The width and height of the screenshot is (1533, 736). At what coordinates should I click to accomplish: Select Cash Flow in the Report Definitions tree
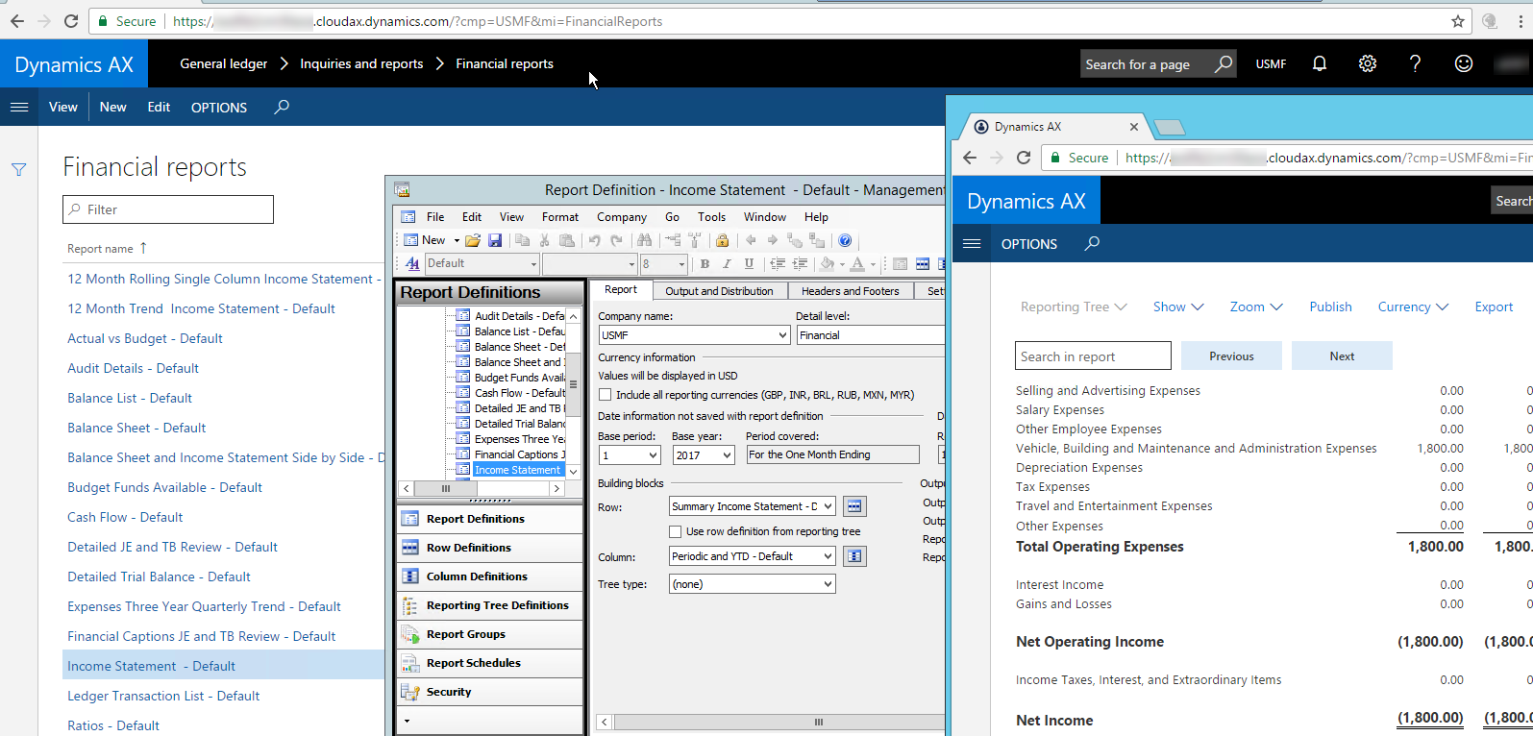[x=519, y=392]
